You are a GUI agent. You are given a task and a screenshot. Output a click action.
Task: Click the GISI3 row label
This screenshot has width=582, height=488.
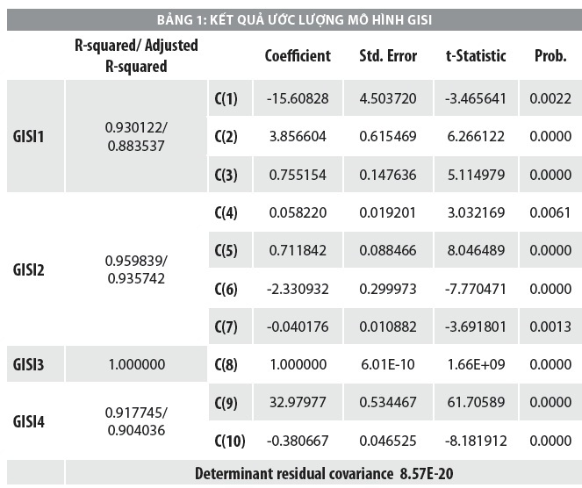[29, 364]
